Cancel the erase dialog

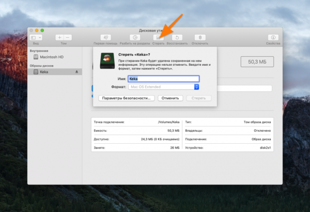point(170,98)
